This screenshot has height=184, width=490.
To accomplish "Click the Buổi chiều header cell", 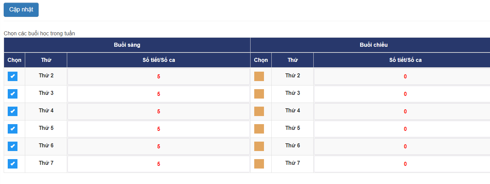I will 373,45.
